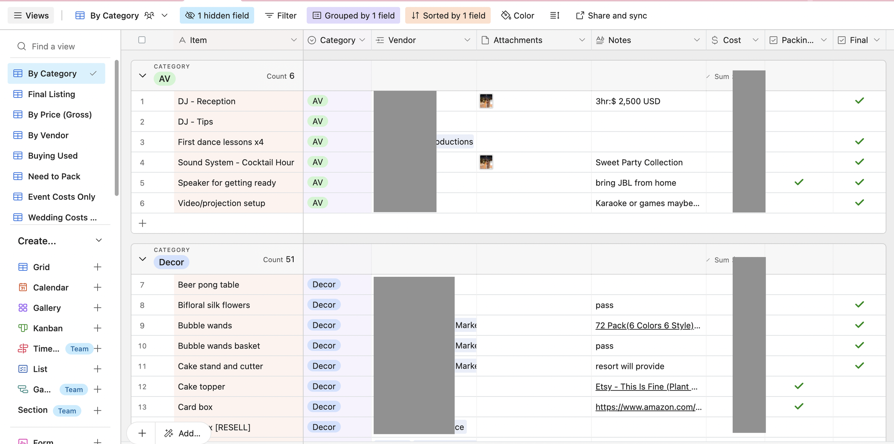The height and width of the screenshot is (444, 894).
Task: Open the Vendor column dropdown arrow
Action: (x=467, y=40)
